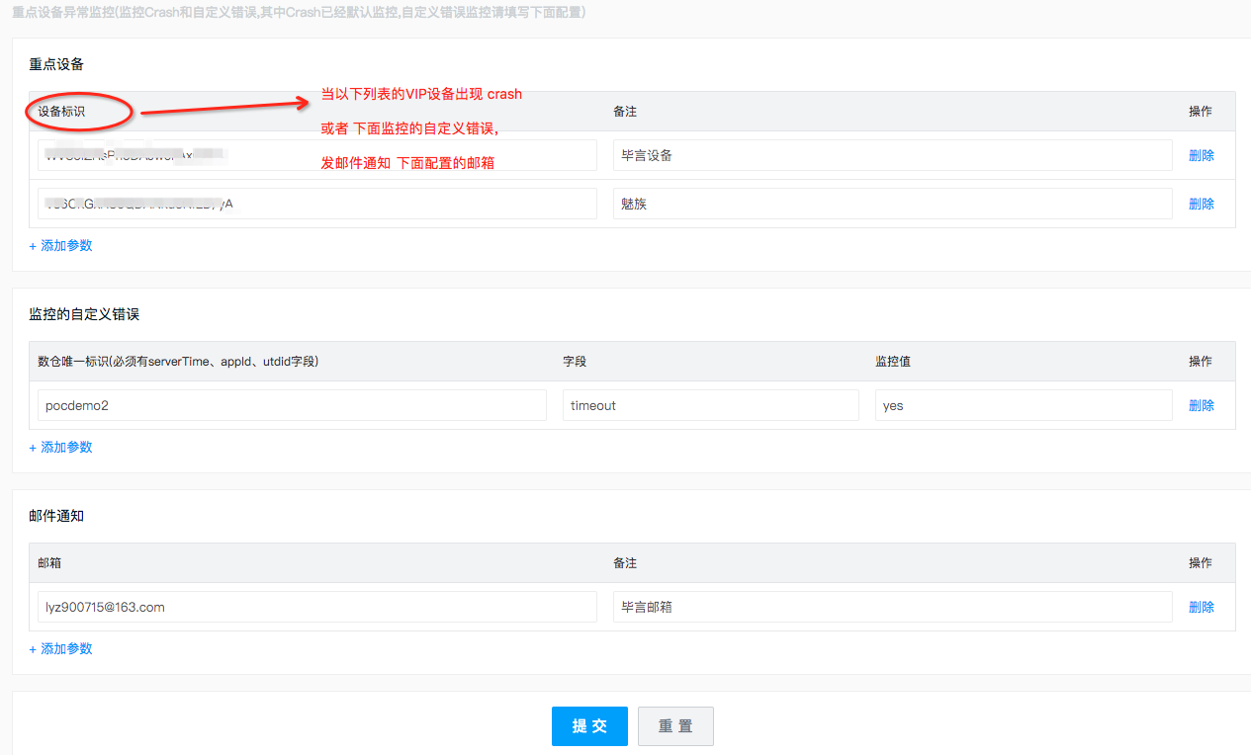Focus the device ID field of 毕言设备 row

317,155
